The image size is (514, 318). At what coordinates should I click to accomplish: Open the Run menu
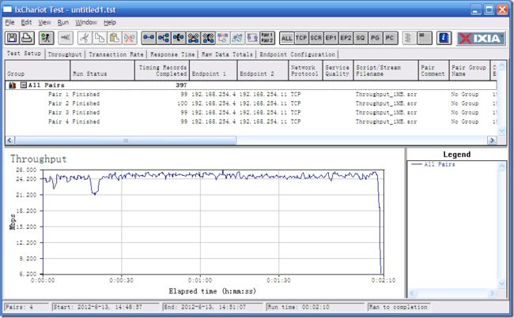point(63,22)
